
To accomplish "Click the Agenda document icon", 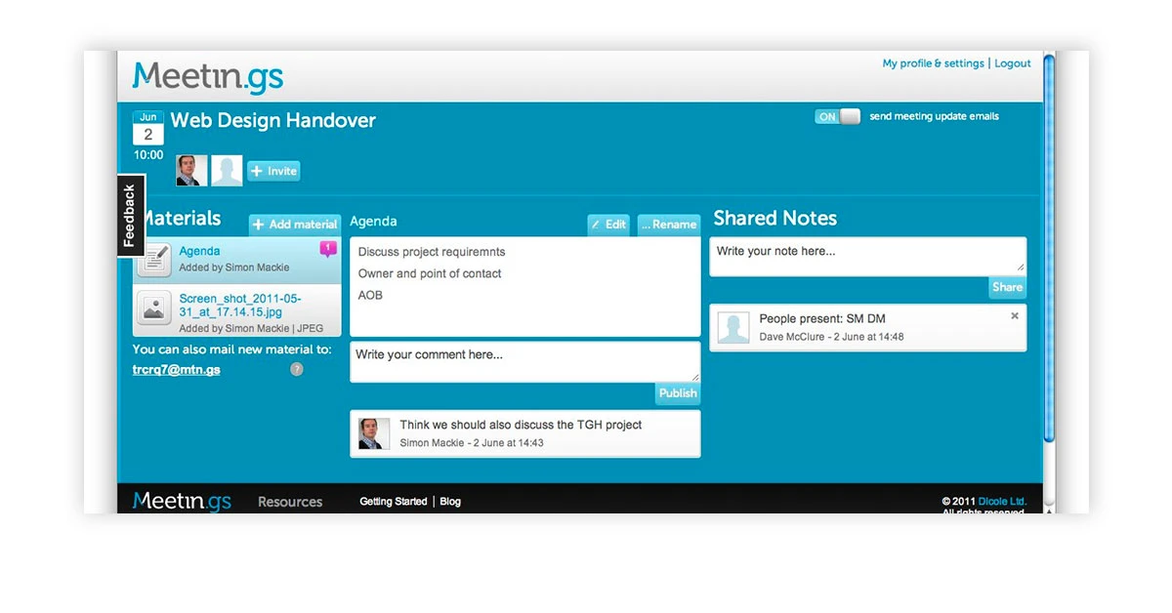I will (x=154, y=260).
